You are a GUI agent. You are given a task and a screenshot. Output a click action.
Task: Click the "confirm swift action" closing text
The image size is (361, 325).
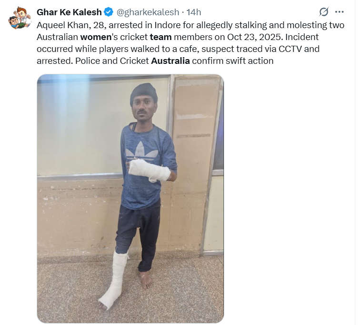click(x=233, y=61)
